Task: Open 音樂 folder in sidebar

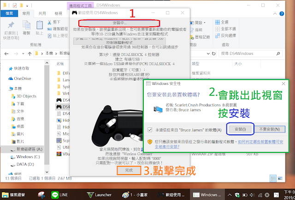Action: (18, 119)
